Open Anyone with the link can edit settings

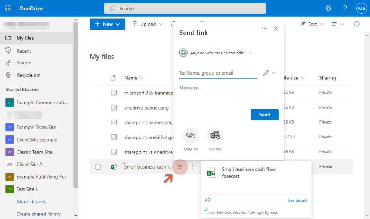(215, 53)
